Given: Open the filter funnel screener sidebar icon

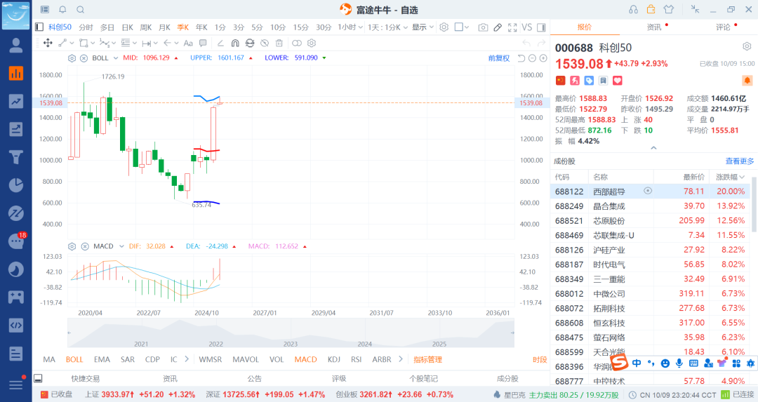Looking at the screenshot, I should tap(16, 157).
